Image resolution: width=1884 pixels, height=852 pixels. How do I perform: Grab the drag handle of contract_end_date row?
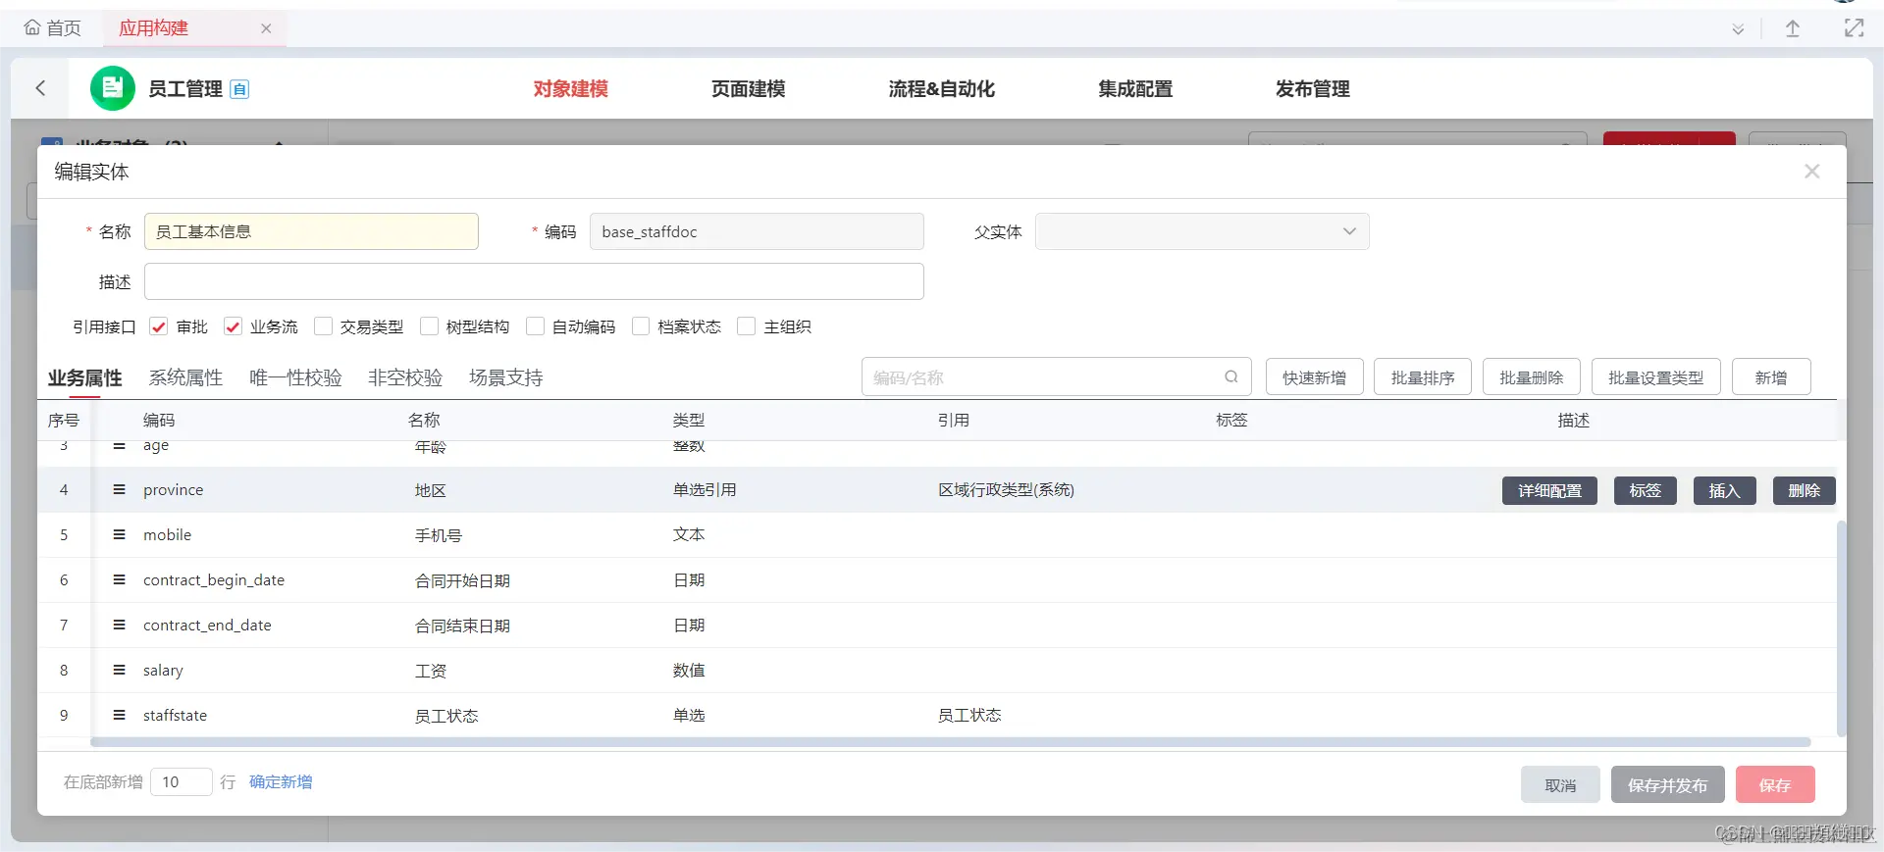tap(120, 625)
